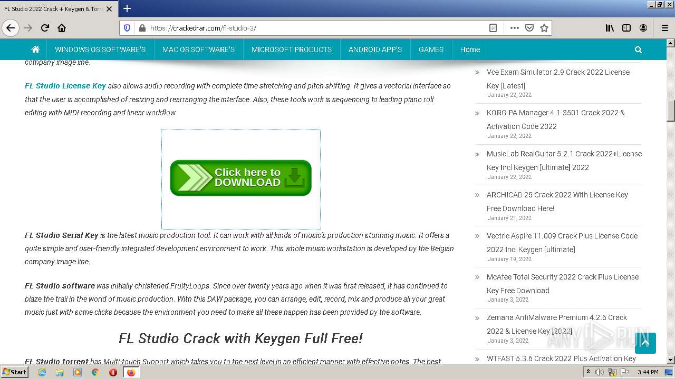Image resolution: width=675 pixels, height=379 pixels.
Task: Open Vce Exam Simulator 2.9 Crack post
Action: click(x=558, y=79)
